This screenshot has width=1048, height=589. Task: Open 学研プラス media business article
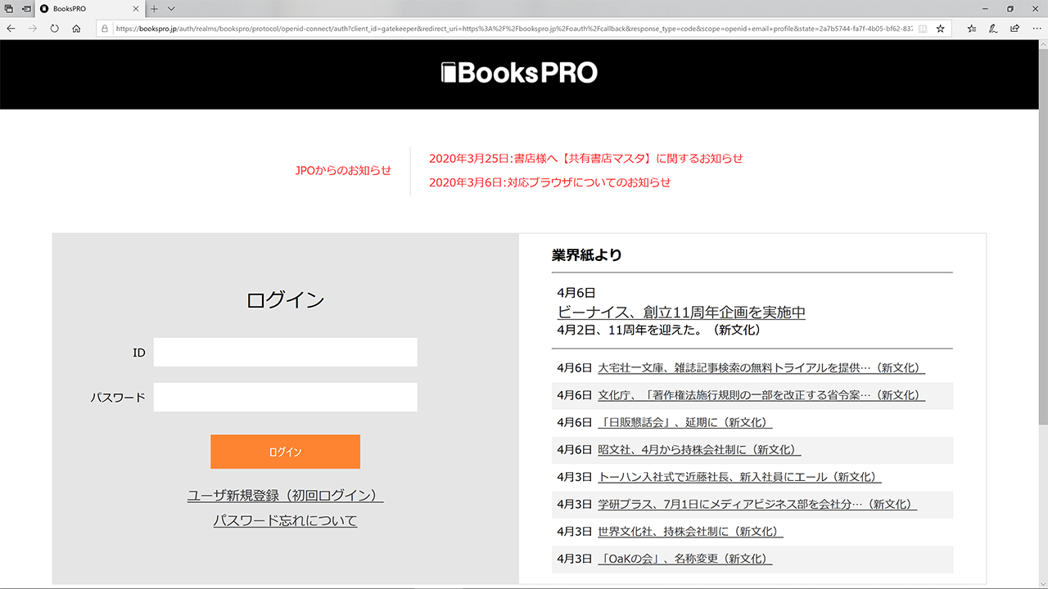(757, 505)
